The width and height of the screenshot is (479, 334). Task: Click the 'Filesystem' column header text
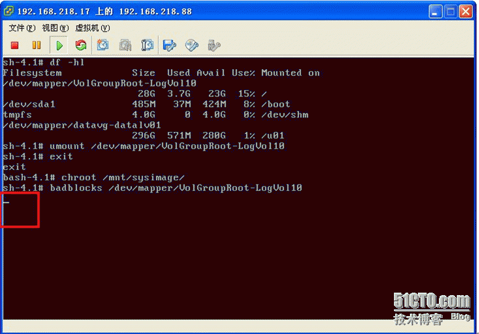coord(32,73)
